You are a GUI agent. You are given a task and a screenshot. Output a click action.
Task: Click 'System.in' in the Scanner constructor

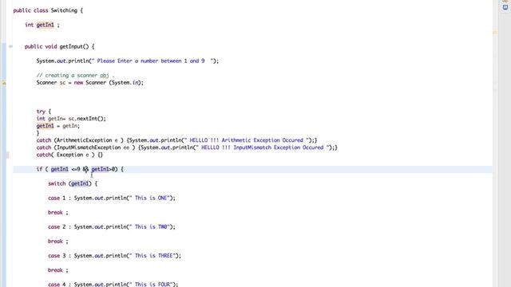coord(125,83)
